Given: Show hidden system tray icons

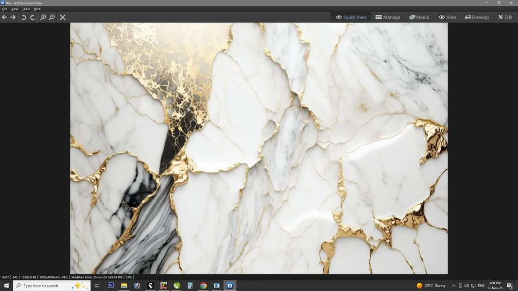Looking at the screenshot, I should (x=453, y=286).
